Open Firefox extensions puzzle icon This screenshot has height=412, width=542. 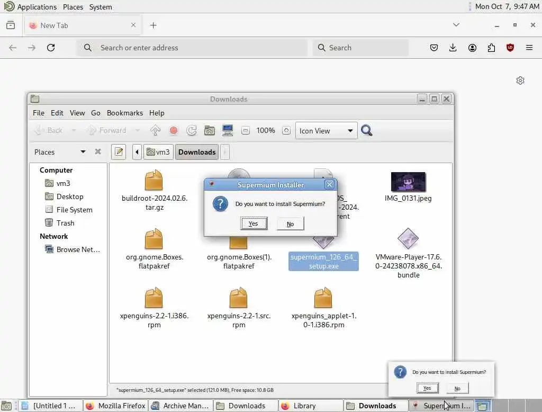(491, 48)
